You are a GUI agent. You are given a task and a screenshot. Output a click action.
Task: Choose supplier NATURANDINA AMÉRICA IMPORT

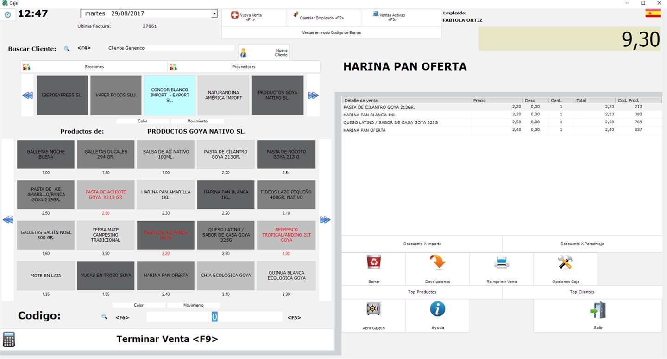223,95
